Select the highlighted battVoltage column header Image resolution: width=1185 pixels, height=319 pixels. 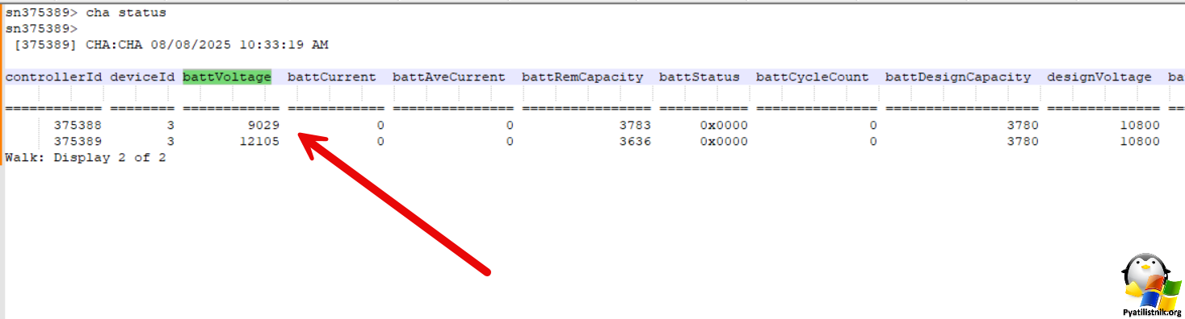point(227,77)
